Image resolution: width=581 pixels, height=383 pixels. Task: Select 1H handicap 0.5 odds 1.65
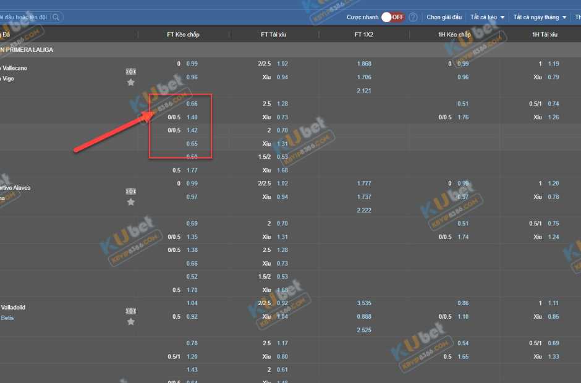[x=463, y=356]
